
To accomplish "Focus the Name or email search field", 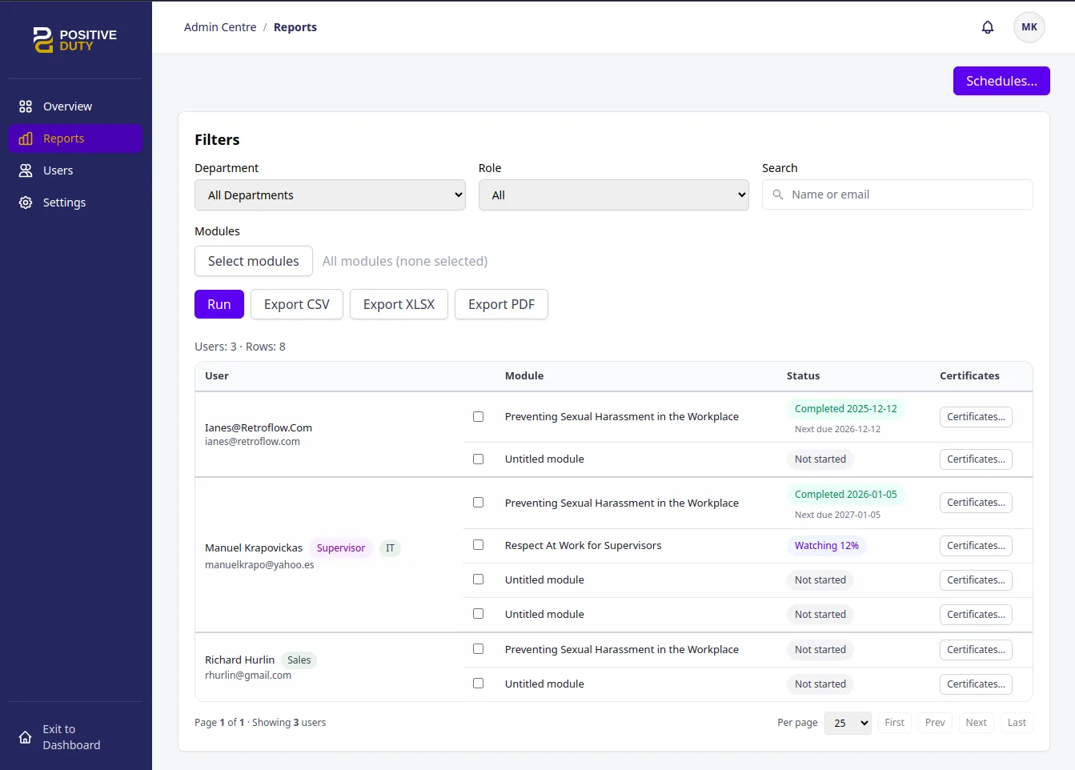I will pos(905,195).
